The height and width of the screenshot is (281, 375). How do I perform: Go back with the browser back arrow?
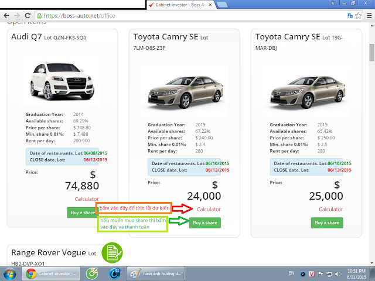point(6,16)
